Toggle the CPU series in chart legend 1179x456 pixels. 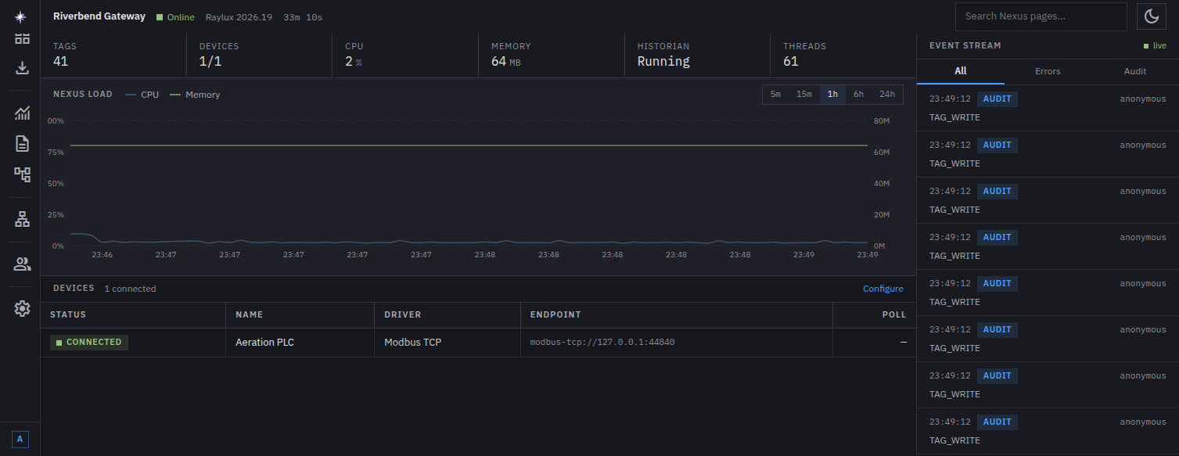tap(142, 95)
